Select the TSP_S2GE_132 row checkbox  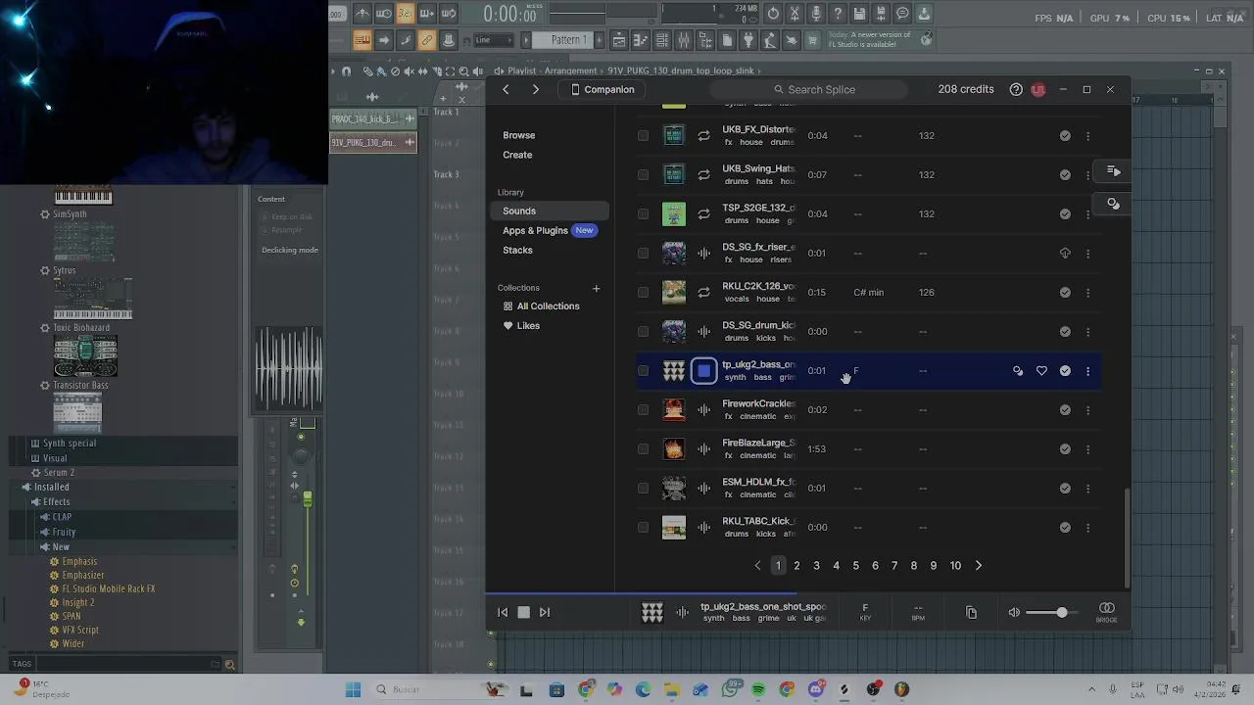(x=643, y=213)
